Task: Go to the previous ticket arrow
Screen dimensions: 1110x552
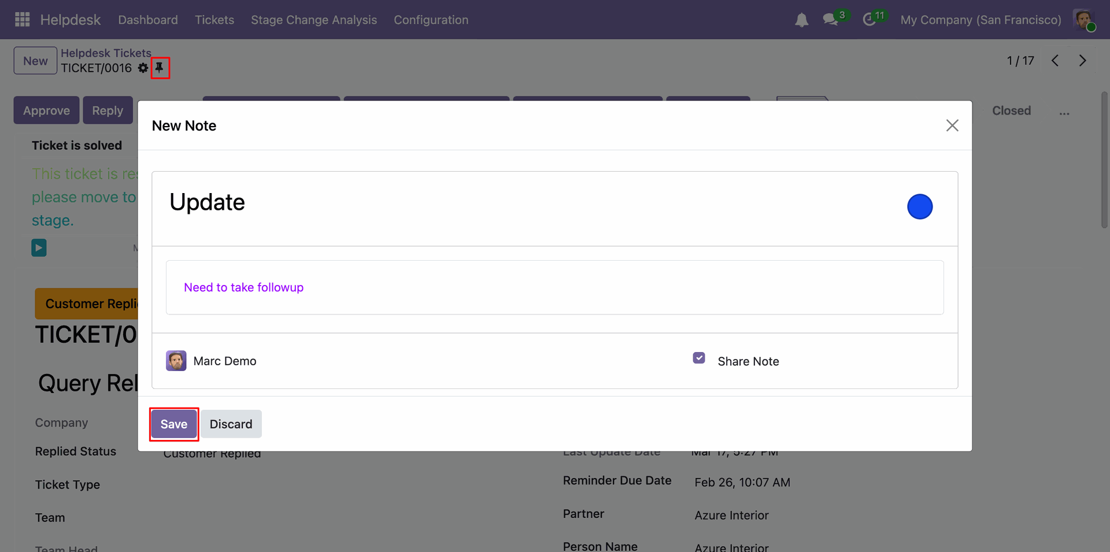Action: [1055, 61]
